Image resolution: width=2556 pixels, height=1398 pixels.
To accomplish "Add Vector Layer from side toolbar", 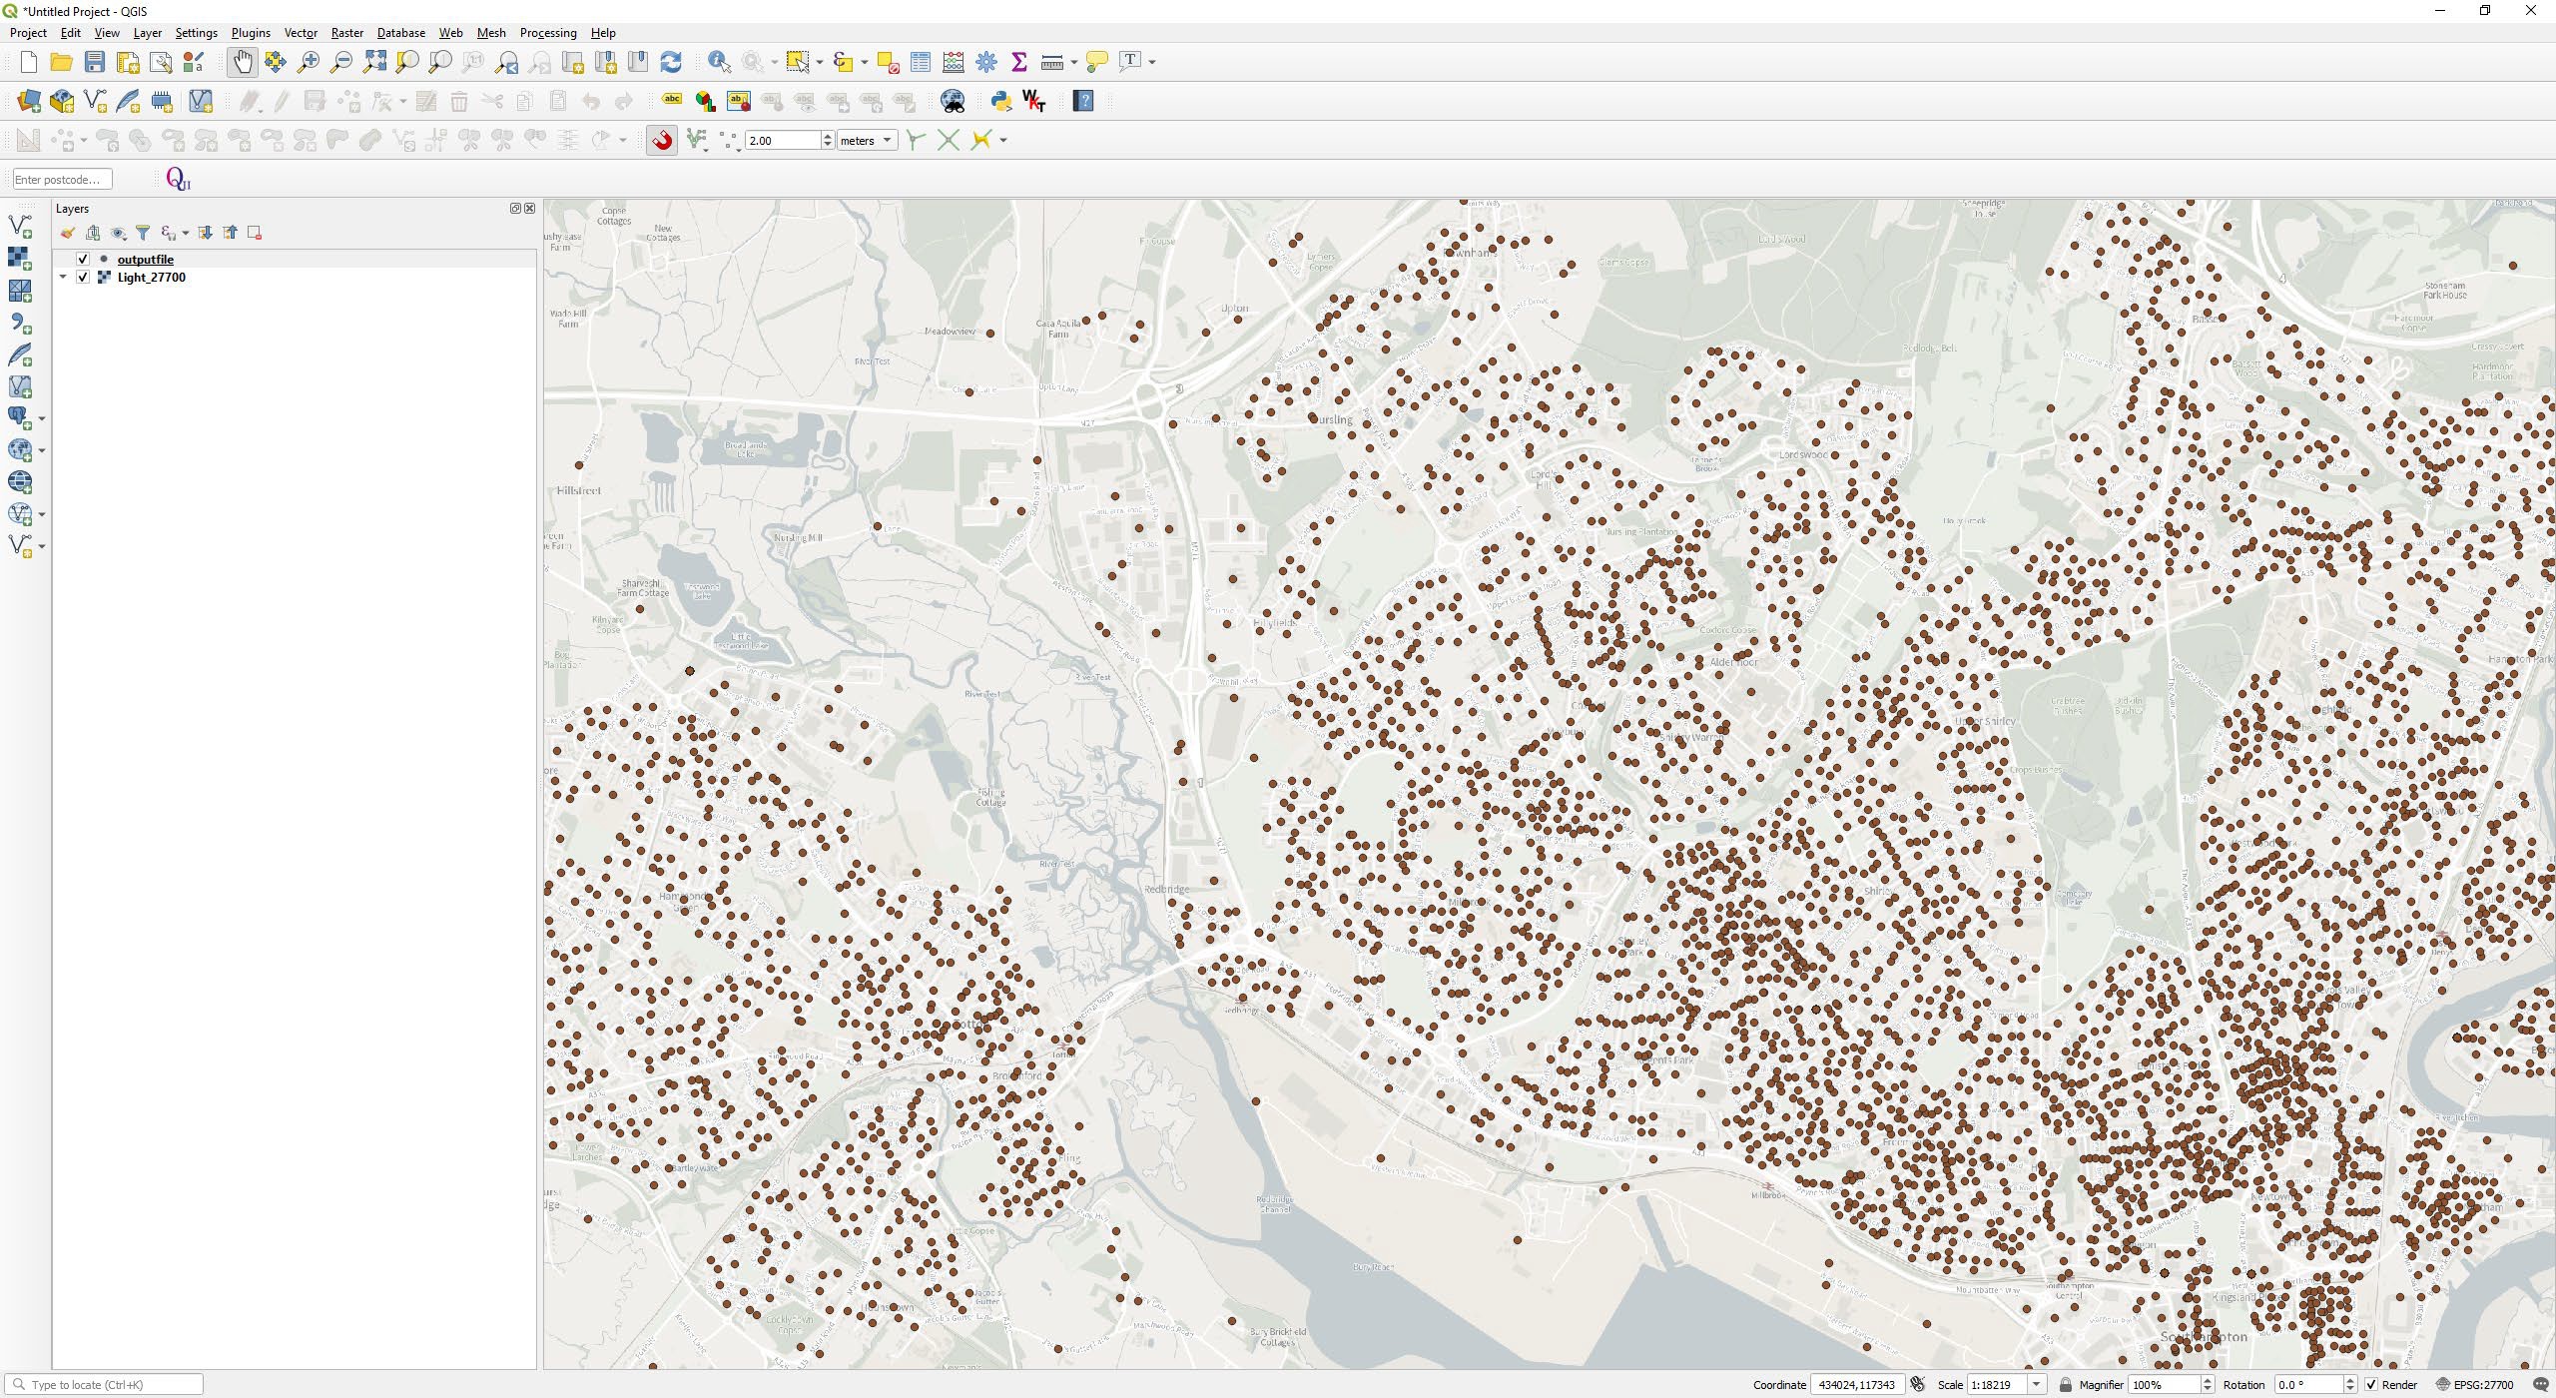I will pos(20,227).
